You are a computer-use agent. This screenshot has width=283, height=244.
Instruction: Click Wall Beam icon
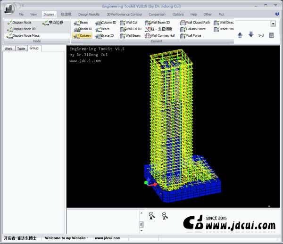(x=123, y=36)
